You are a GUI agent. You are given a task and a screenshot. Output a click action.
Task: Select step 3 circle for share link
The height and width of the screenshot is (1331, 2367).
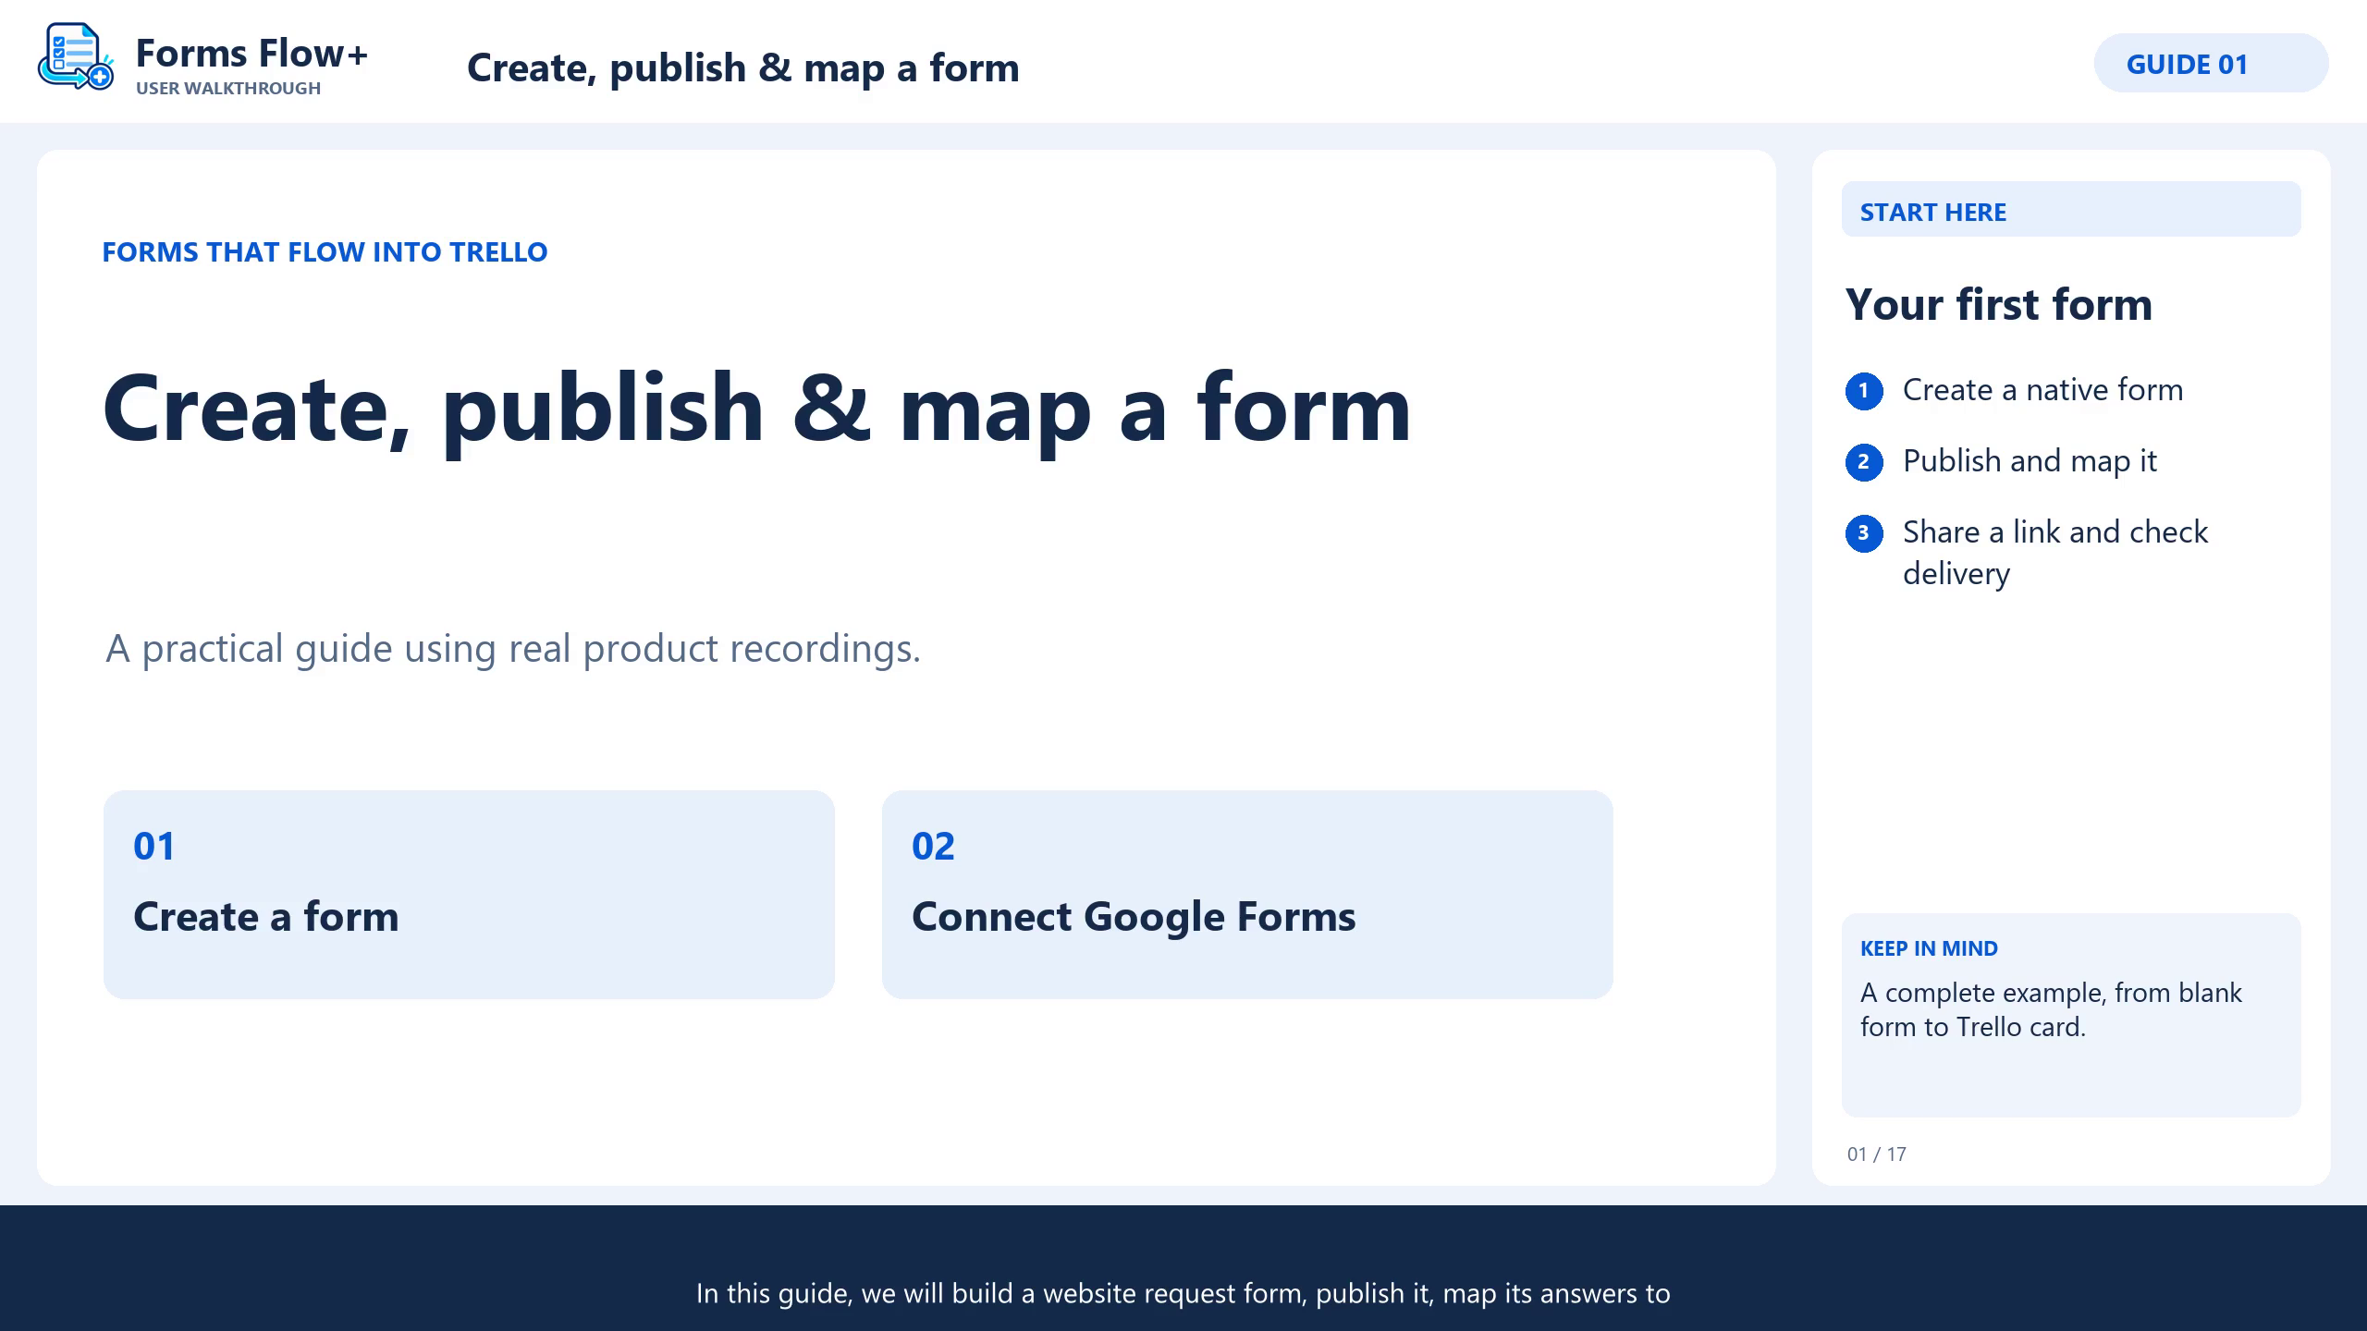1864,533
